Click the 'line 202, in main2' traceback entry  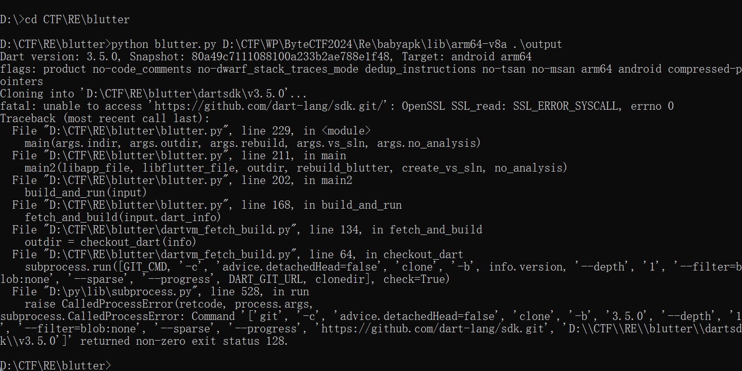297,180
